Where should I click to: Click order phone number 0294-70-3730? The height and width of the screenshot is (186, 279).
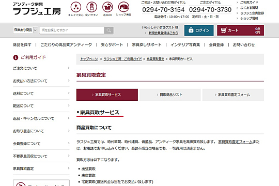[210, 10]
